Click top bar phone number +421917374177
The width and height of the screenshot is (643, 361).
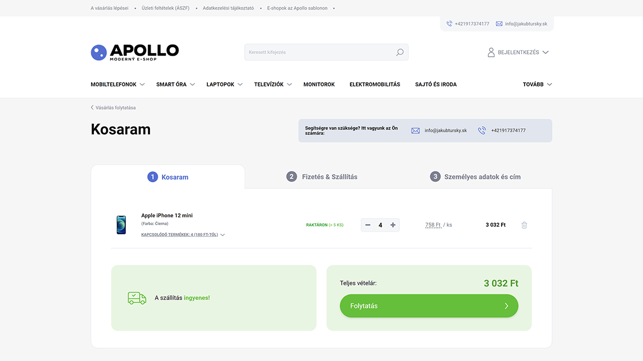click(x=472, y=24)
